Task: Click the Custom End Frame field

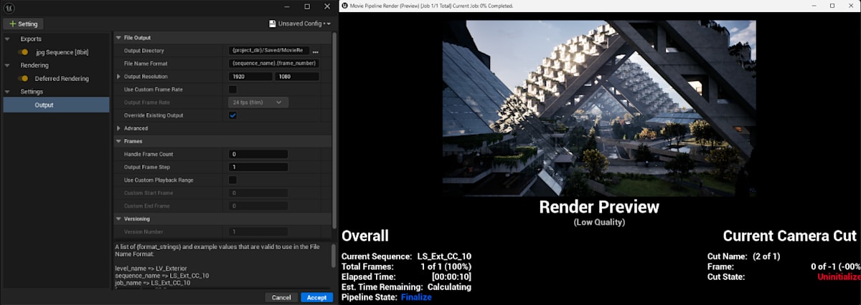Action: click(x=258, y=205)
